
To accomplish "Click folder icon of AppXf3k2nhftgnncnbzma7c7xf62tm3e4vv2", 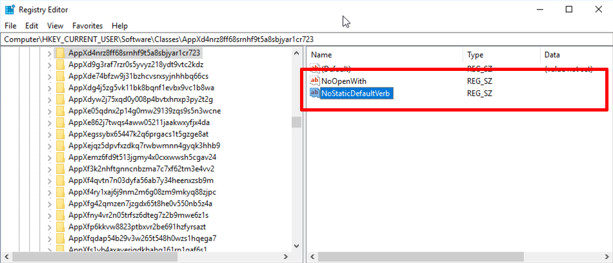I will 60,170.
